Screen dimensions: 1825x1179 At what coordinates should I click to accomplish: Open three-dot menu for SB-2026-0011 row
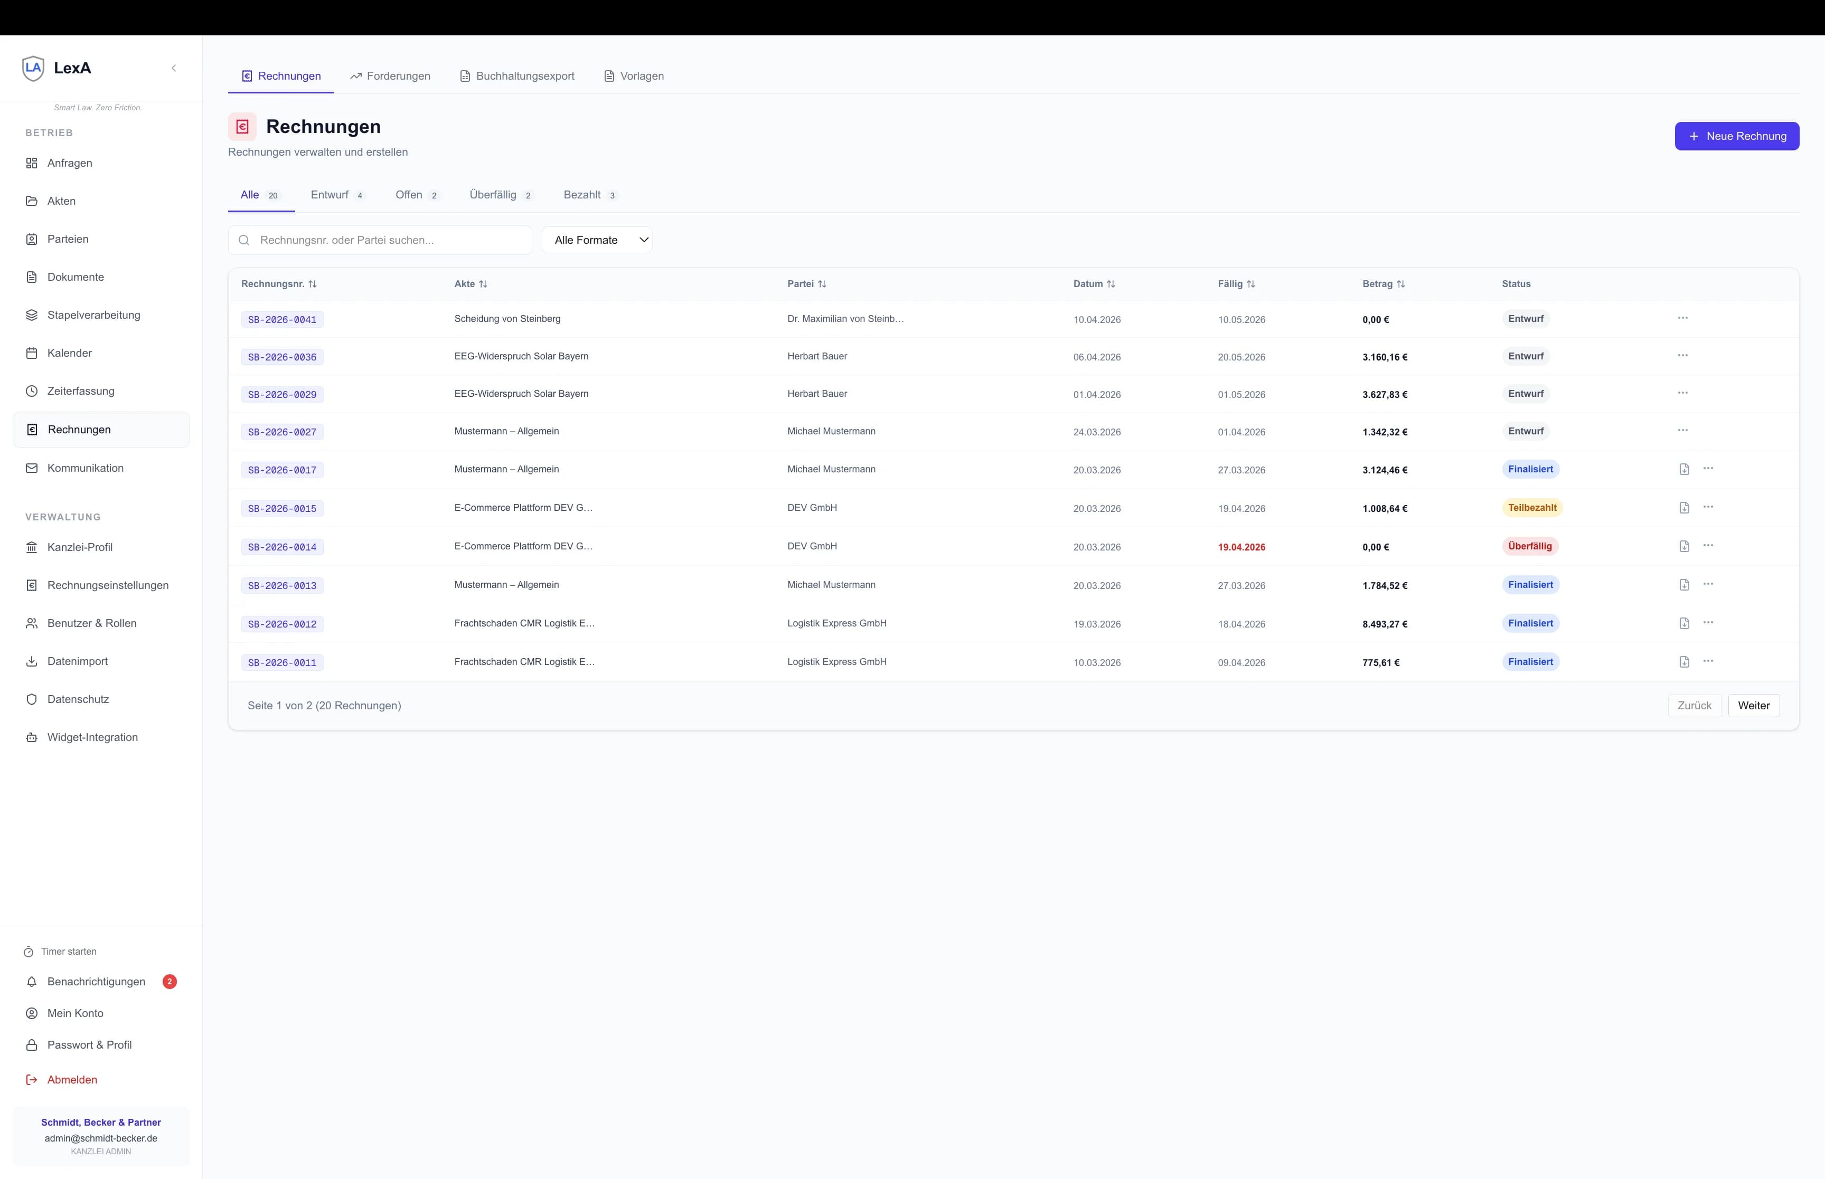point(1708,661)
